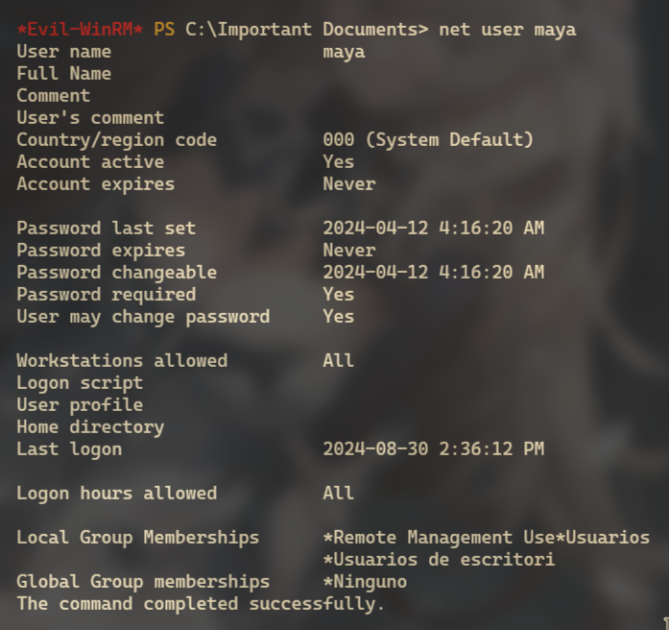
Task: Click the 'Full Name' field label
Action: 64,73
